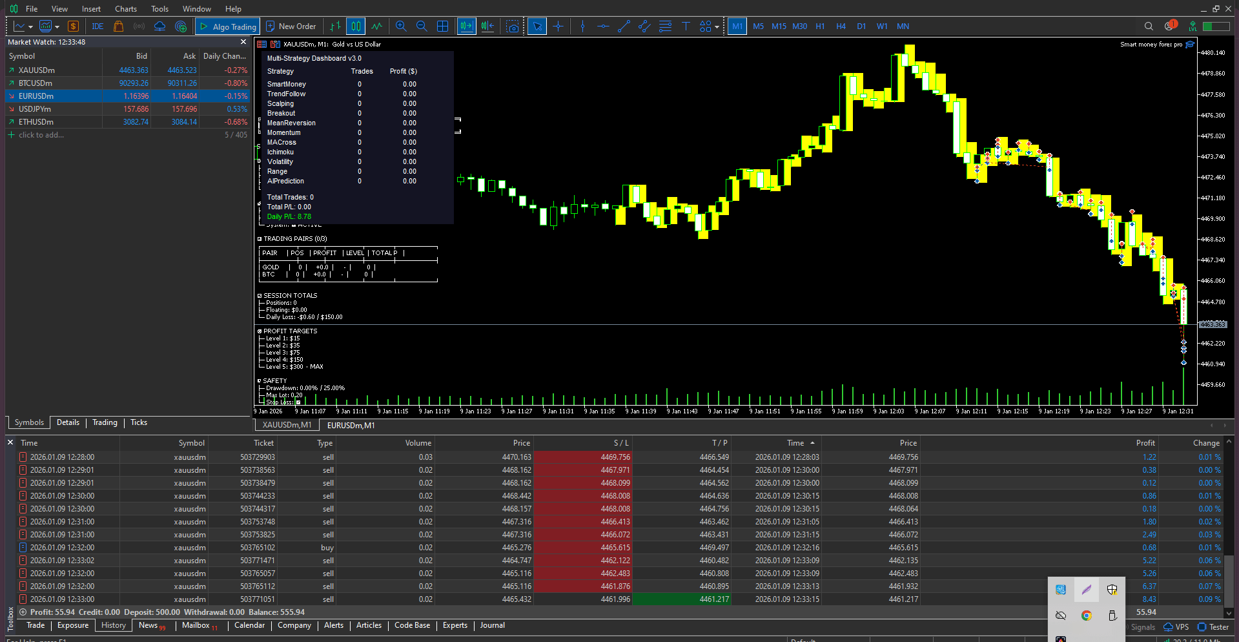Switch to the EURUSDm,M1 chart tab
1239x642 pixels.
click(351, 425)
